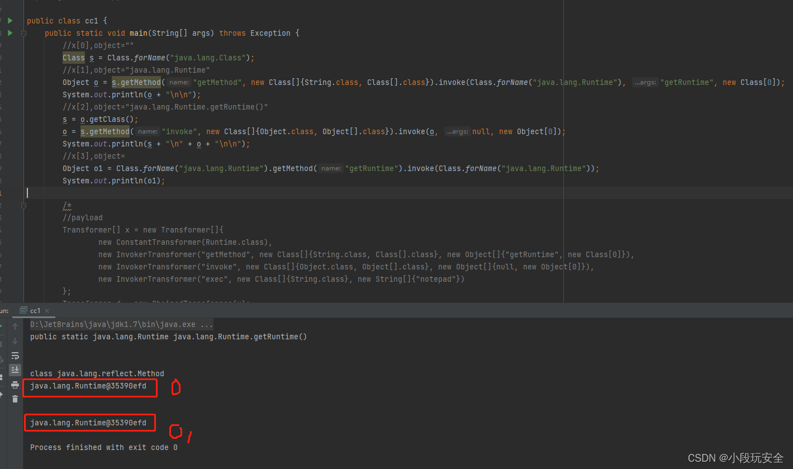
Task: Place cursor on 'public class cc1 {' line
Action: (67, 21)
